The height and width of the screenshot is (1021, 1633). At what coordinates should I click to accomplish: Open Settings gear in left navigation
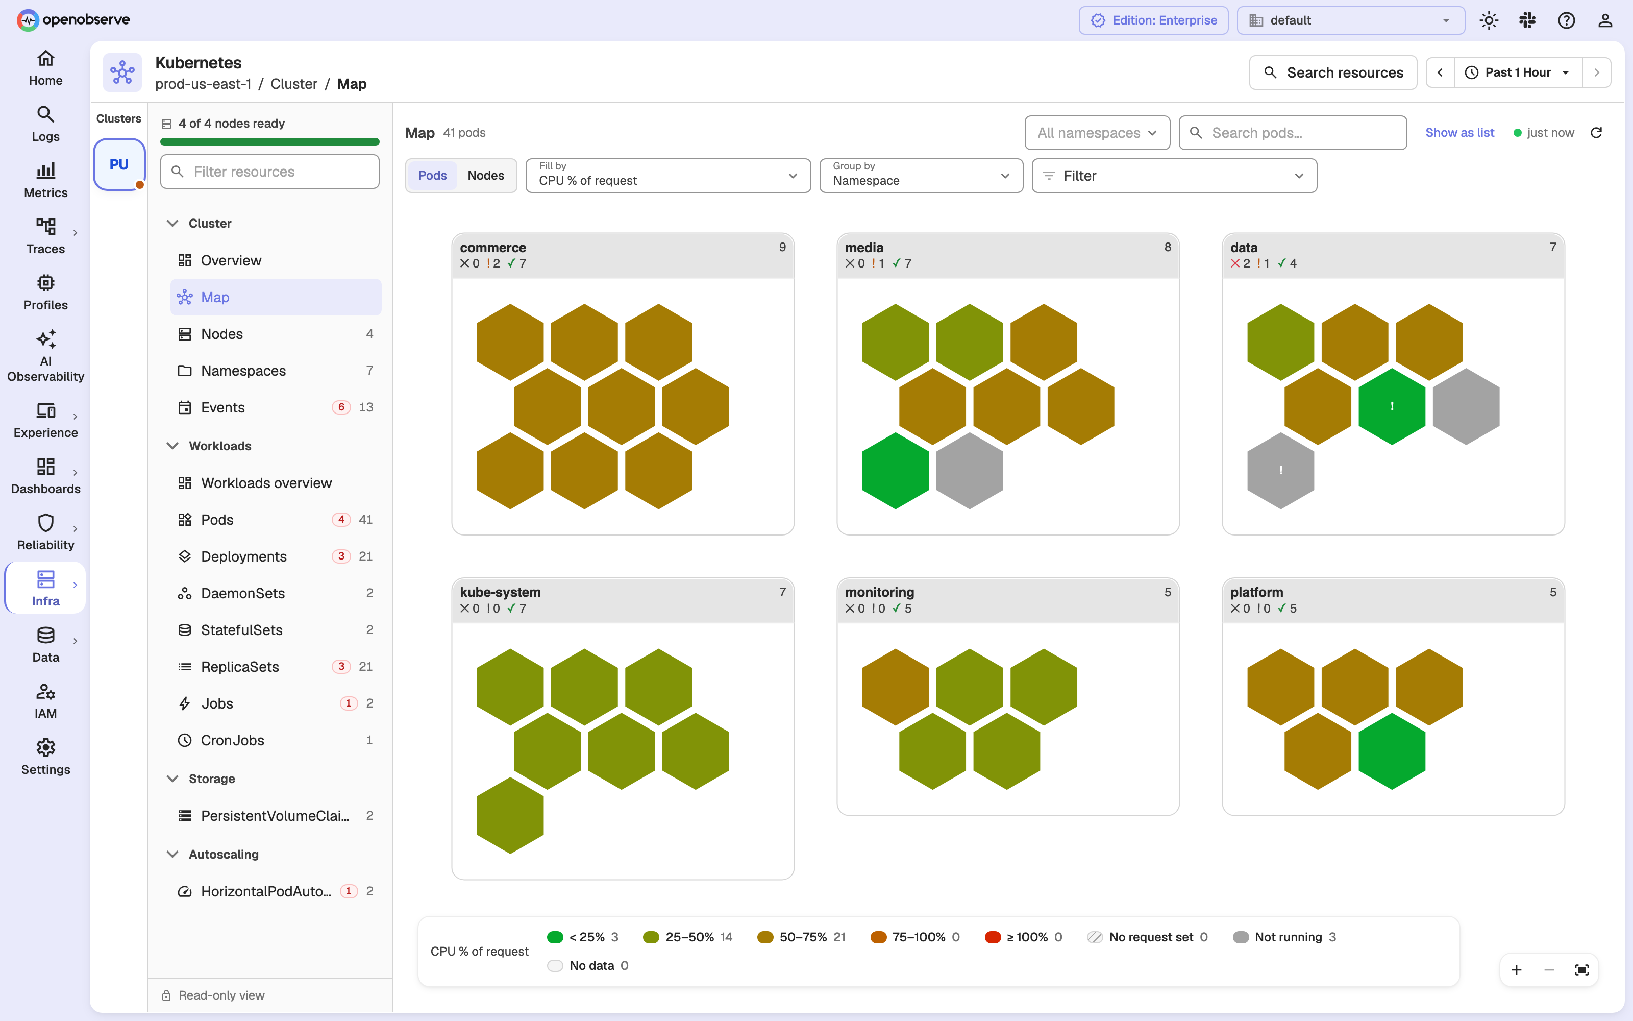(x=45, y=757)
